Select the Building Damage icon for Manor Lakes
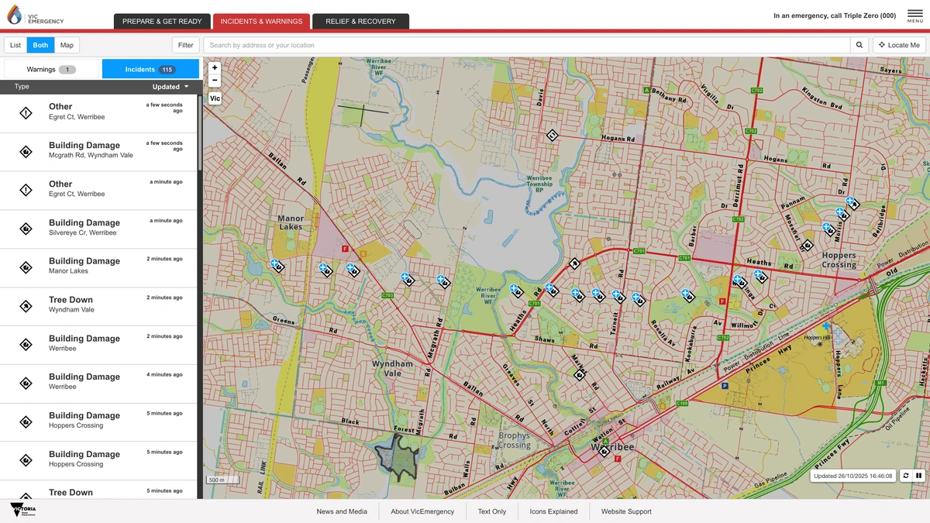The height and width of the screenshot is (523, 930). [25, 266]
